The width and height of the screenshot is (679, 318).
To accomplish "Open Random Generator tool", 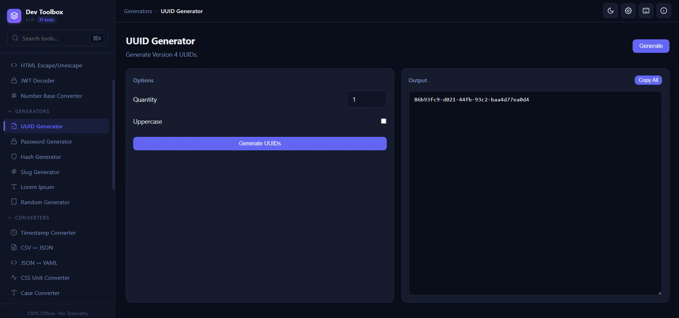I will [56, 202].
